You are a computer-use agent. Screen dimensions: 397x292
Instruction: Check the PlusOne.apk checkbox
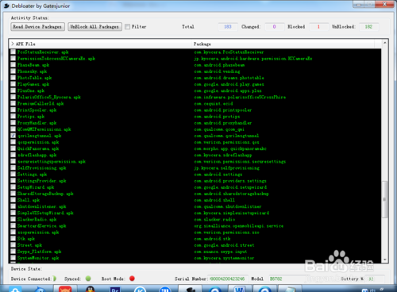point(13,90)
